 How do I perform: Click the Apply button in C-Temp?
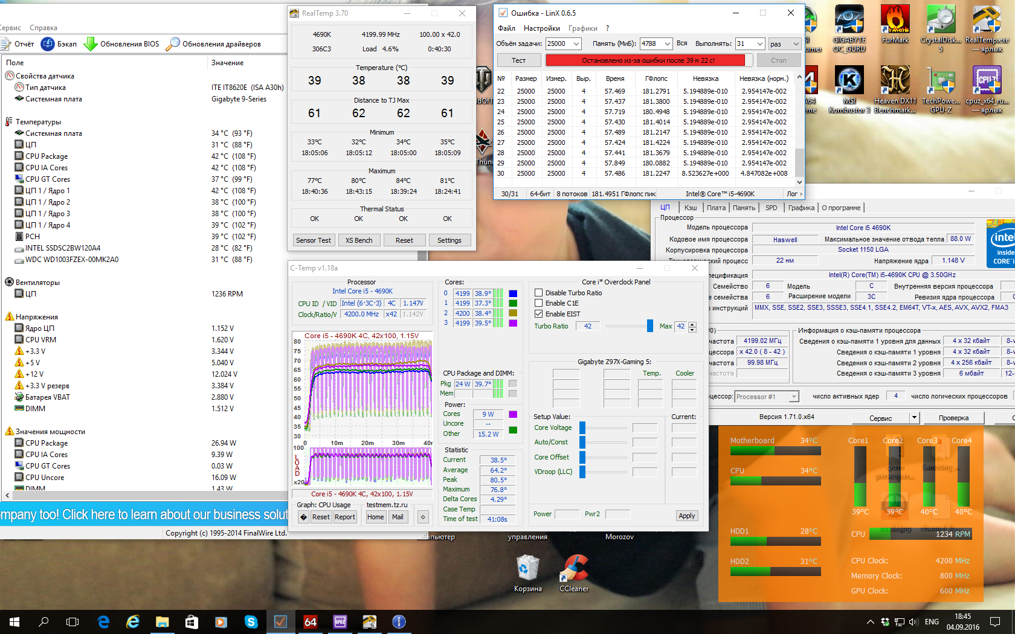(x=687, y=516)
